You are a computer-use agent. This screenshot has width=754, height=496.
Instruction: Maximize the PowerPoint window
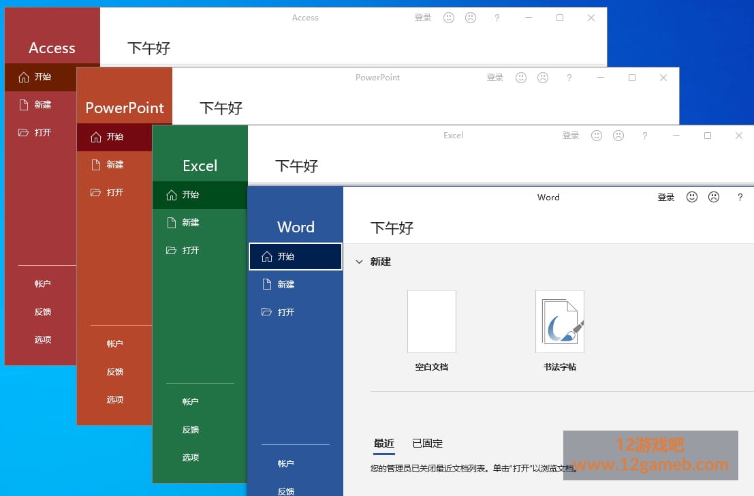pos(632,78)
